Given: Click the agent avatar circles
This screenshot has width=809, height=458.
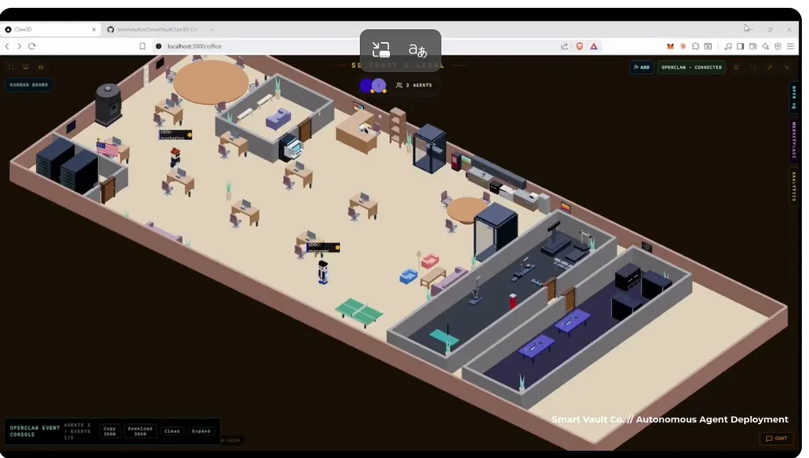Looking at the screenshot, I should pyautogui.click(x=372, y=86).
